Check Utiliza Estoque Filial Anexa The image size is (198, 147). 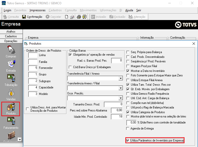click(x=128, y=80)
